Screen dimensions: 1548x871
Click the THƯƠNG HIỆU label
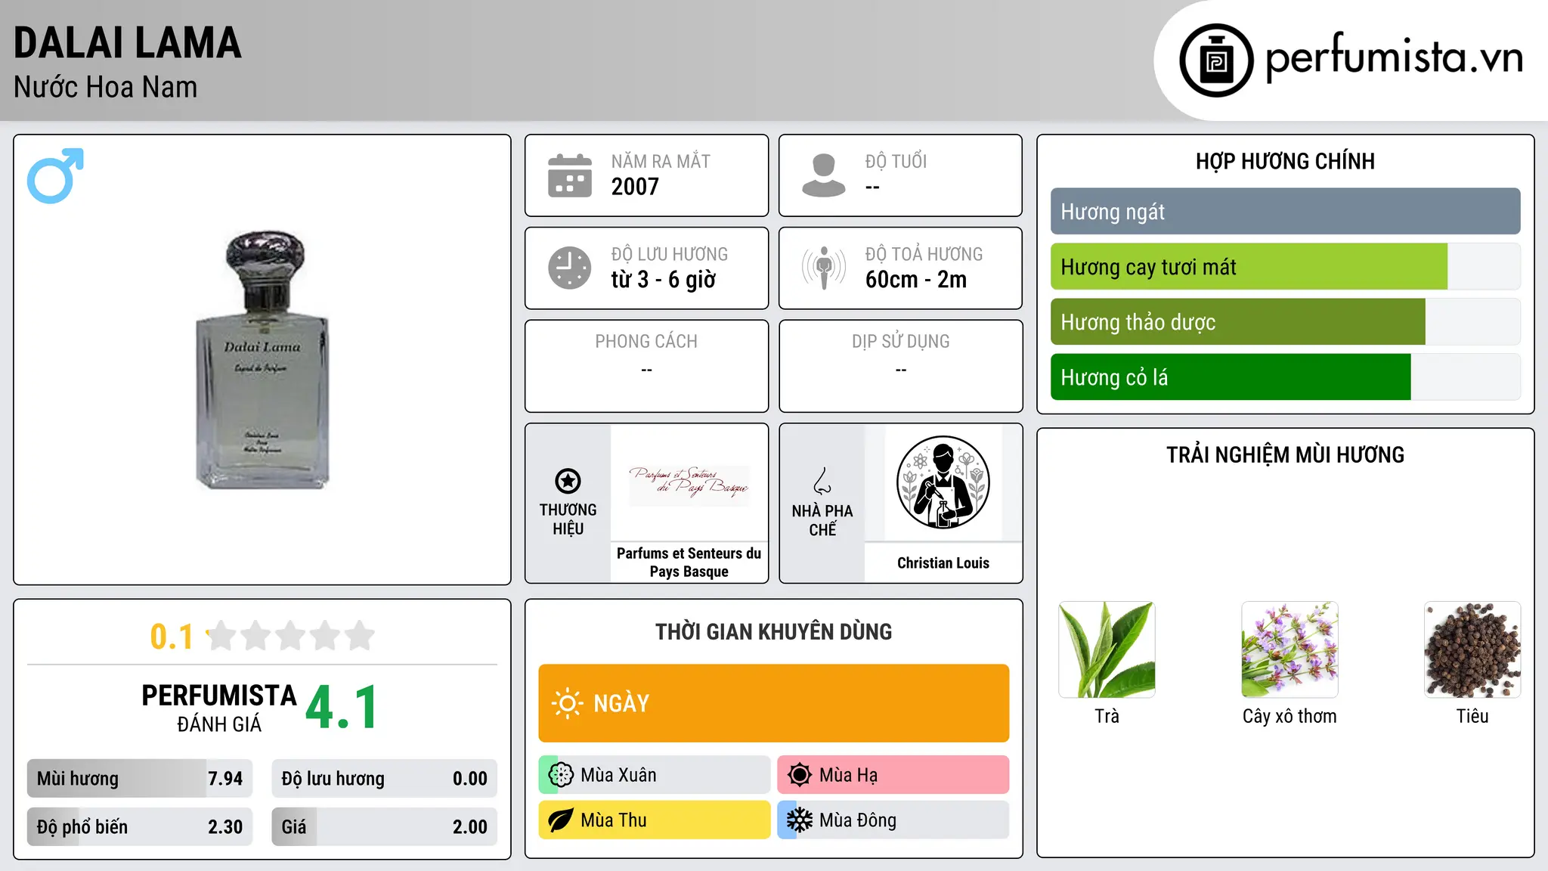[x=568, y=519]
